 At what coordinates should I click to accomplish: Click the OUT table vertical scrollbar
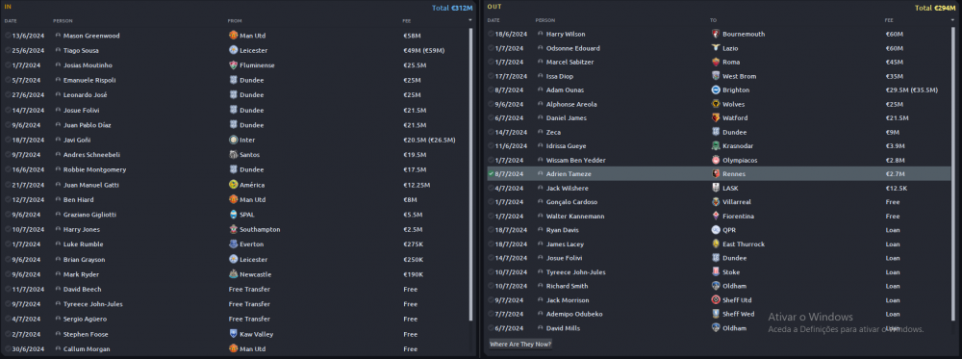click(953, 174)
